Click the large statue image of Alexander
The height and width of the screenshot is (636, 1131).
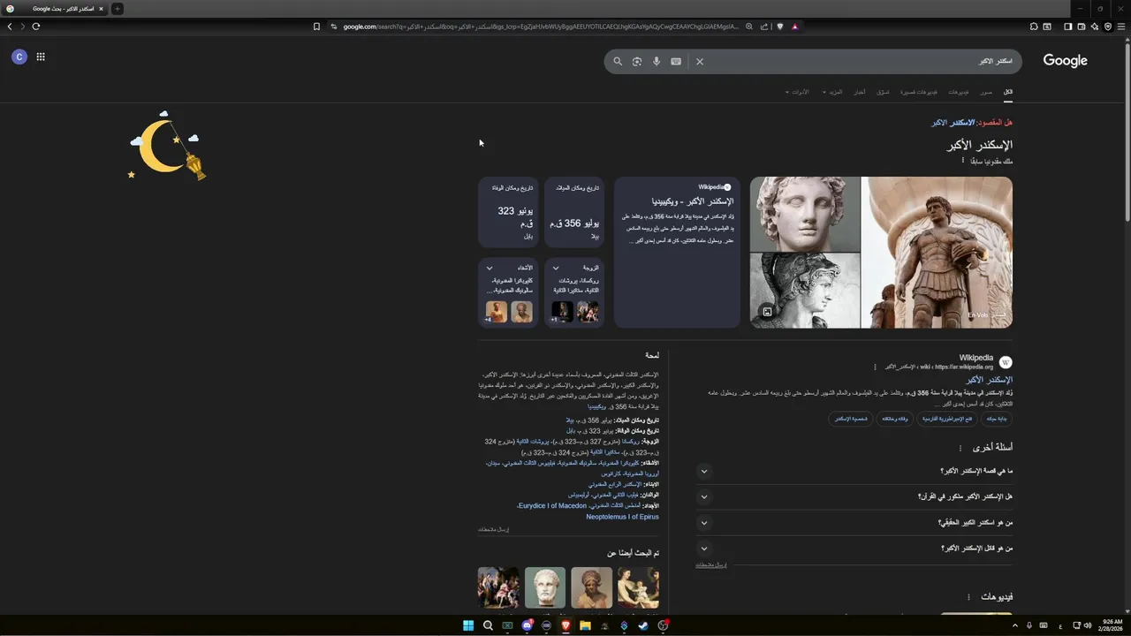[937, 253]
